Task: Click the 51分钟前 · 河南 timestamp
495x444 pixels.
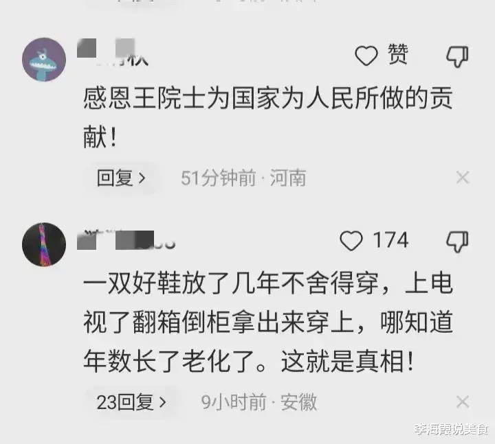Action: [x=243, y=178]
